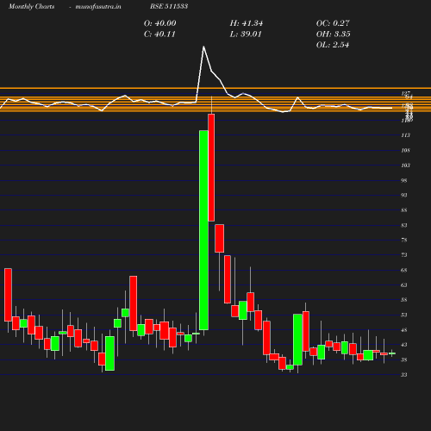Click the 113 price axis label
Viewport: 431px width, 431px height.
(x=405, y=135)
